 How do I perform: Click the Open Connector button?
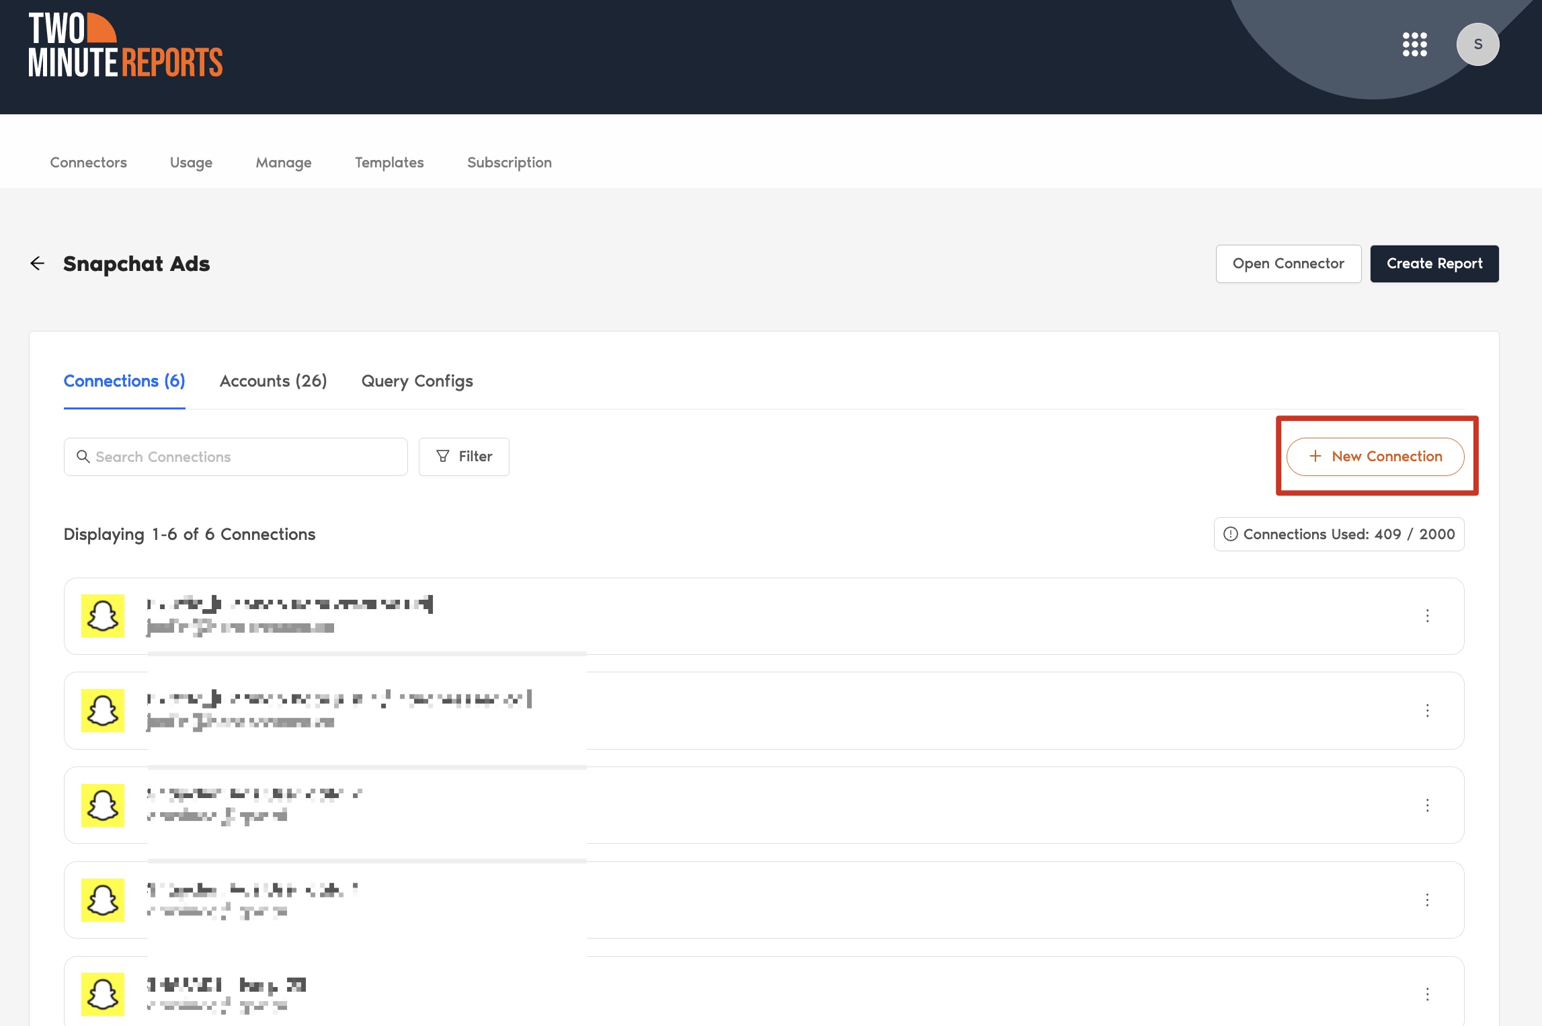pos(1289,264)
